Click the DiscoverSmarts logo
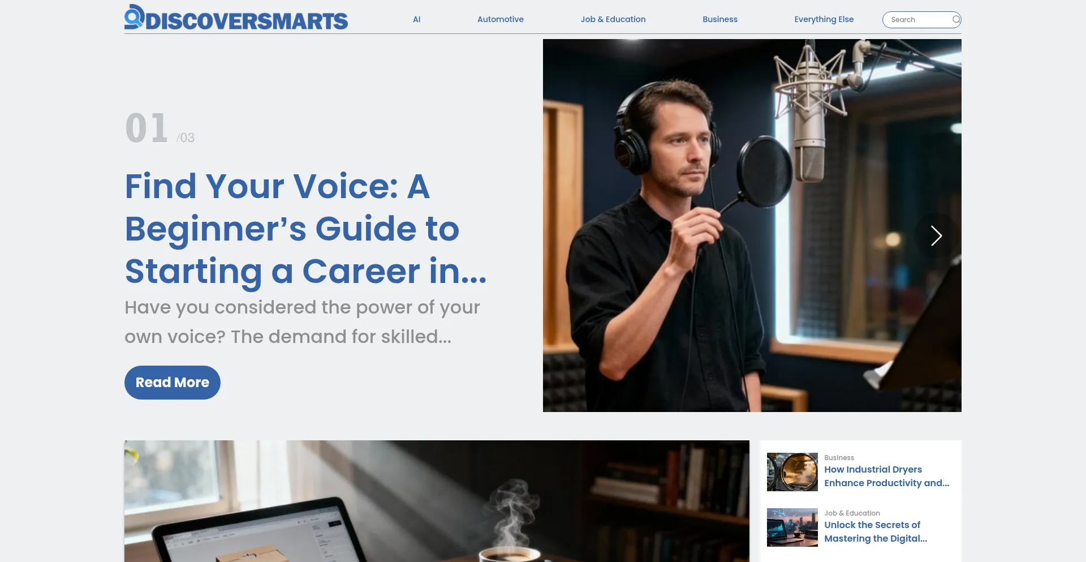 pos(236,18)
